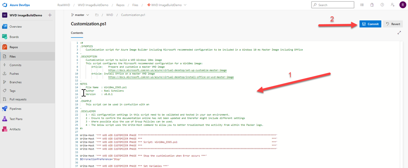Select the Contents tab

pyautogui.click(x=77, y=33)
